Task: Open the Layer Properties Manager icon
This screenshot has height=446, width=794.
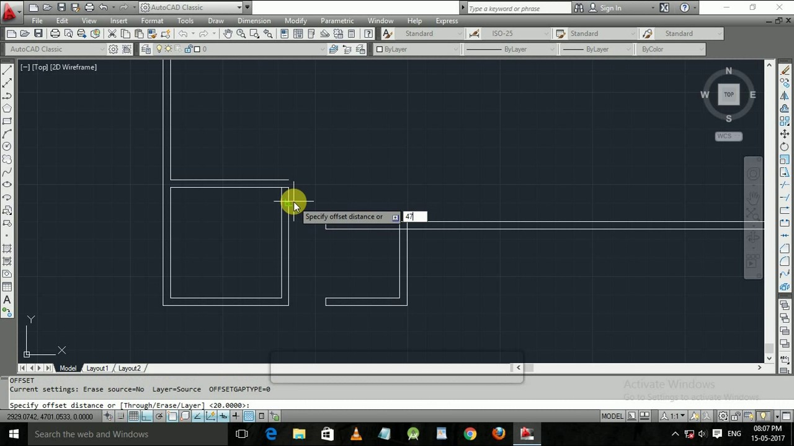Action: click(x=145, y=49)
